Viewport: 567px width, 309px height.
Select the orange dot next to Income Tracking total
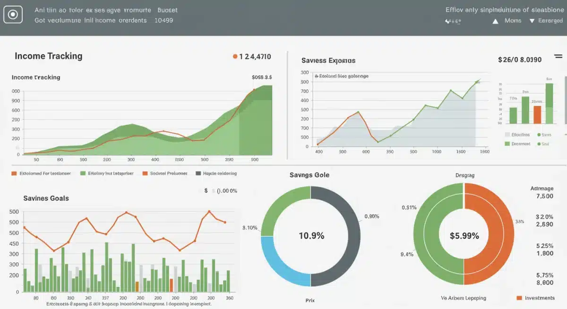click(x=234, y=55)
